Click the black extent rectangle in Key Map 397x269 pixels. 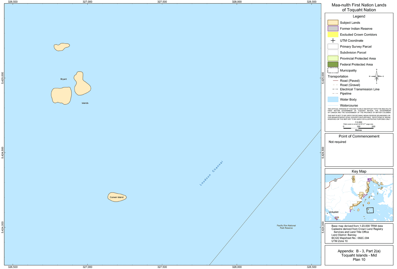[x=370, y=210]
